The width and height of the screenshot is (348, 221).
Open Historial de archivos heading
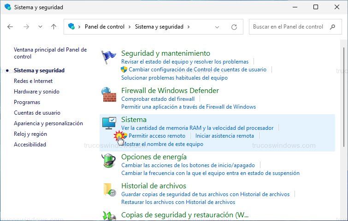coord(153,186)
